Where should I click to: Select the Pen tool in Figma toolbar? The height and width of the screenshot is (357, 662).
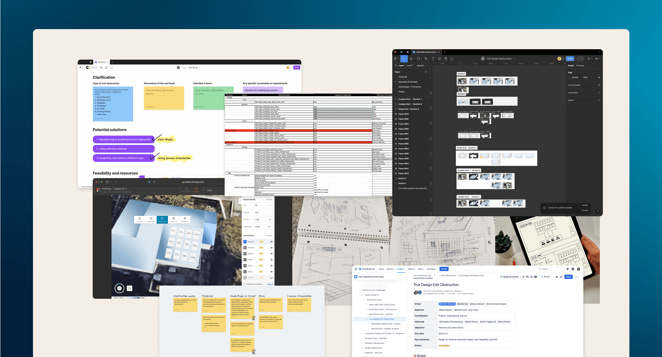click(x=426, y=59)
